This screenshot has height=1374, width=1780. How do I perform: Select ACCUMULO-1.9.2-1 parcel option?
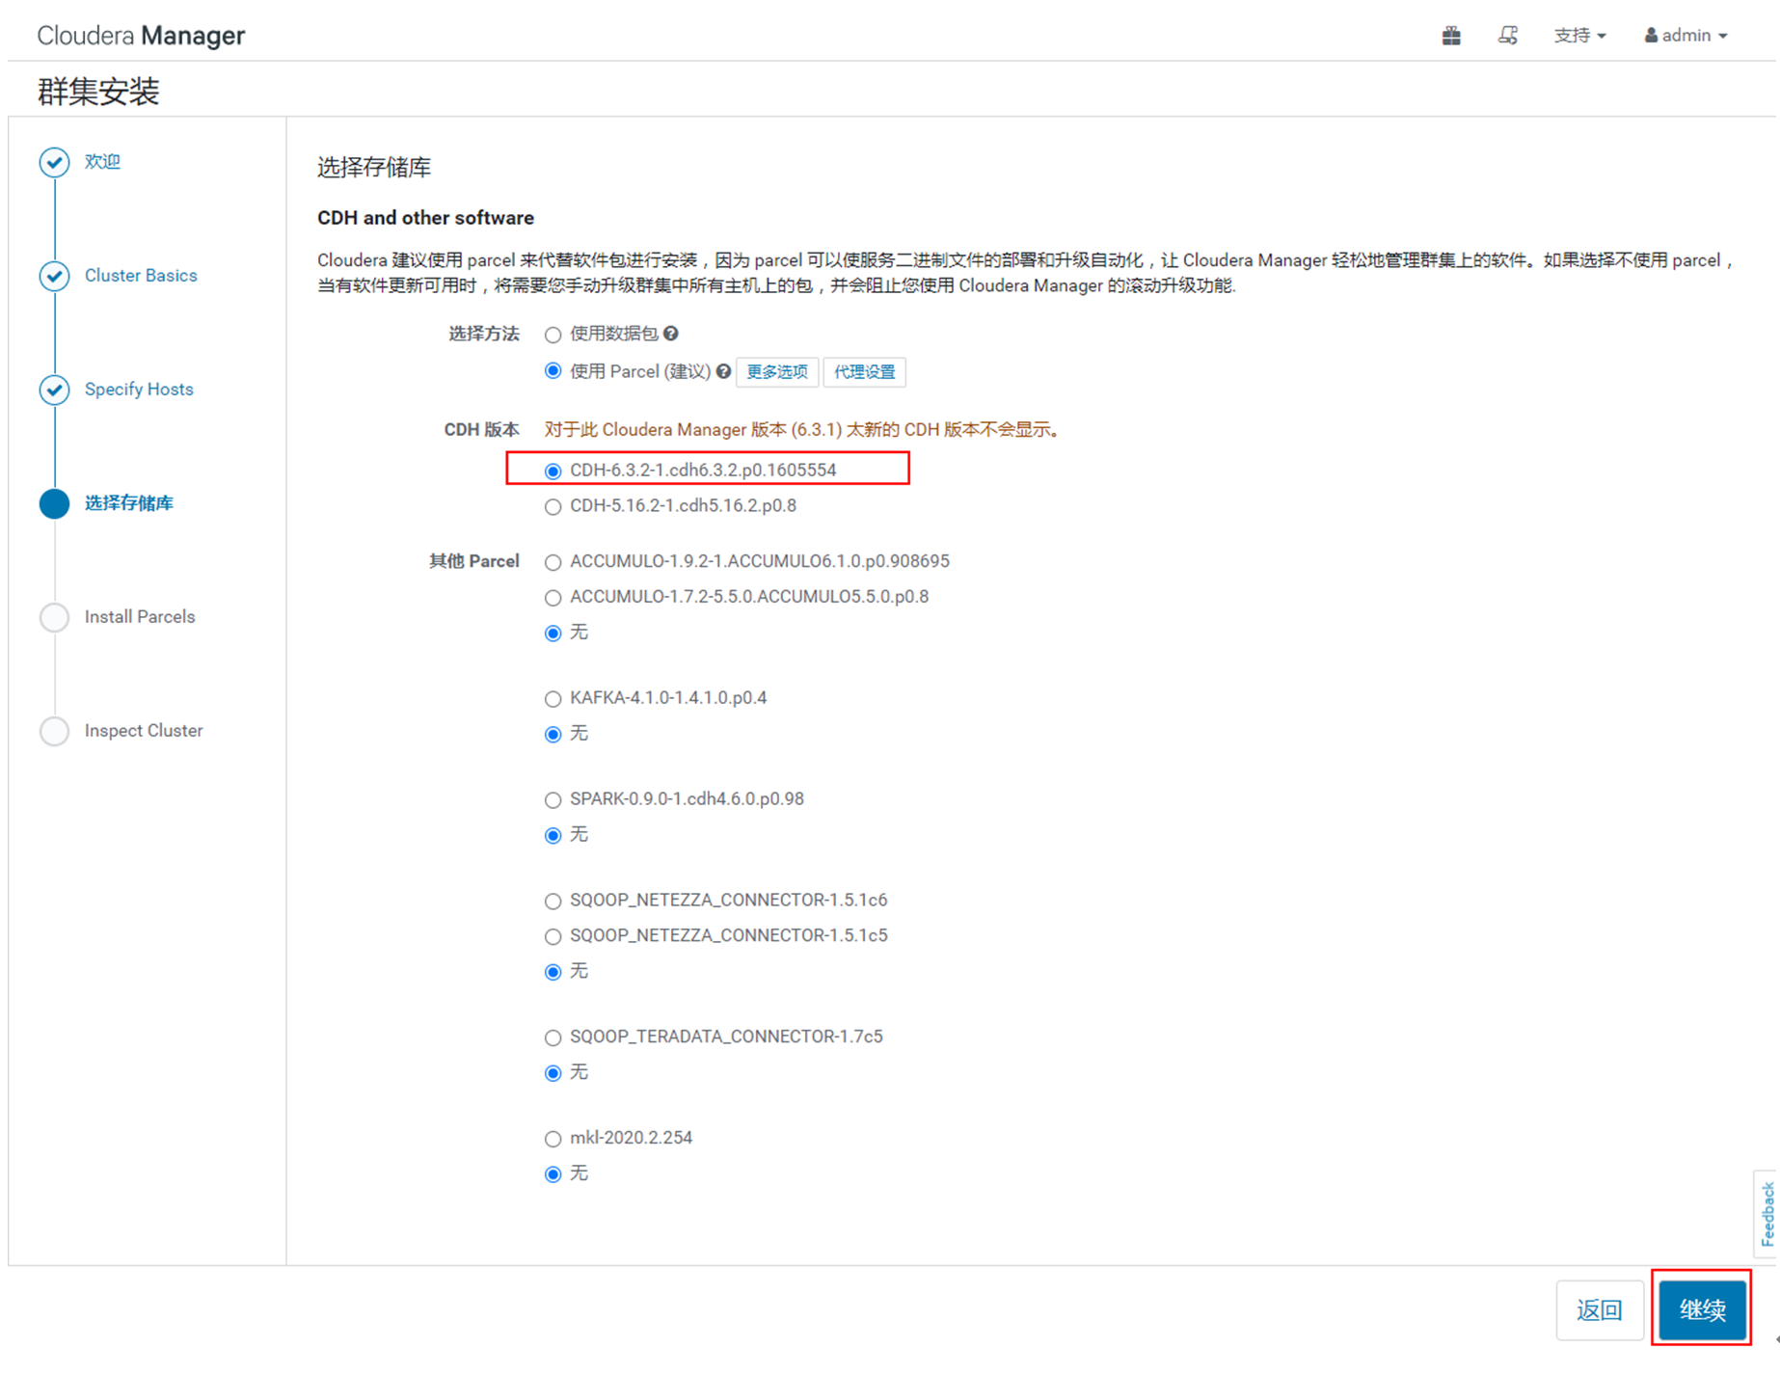(553, 562)
